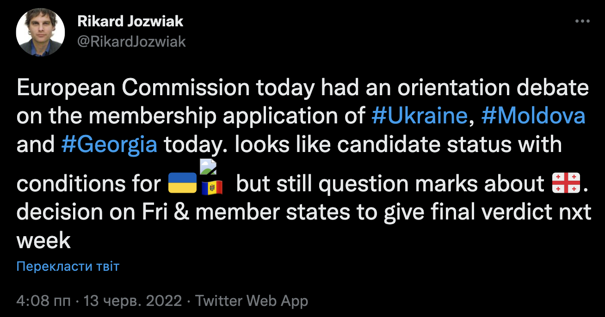This screenshot has height=317, width=605.
Task: Select the #Georgia hashtag
Action: [109, 145]
